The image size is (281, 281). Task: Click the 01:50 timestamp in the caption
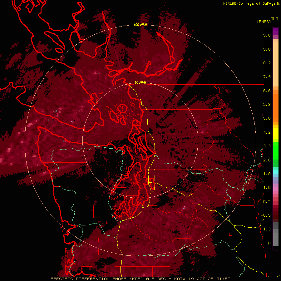pos(223,279)
